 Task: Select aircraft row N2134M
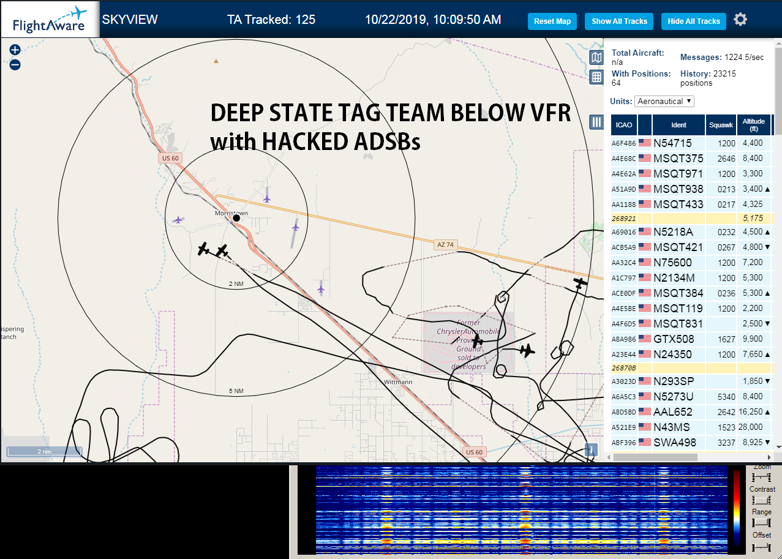[x=691, y=277]
